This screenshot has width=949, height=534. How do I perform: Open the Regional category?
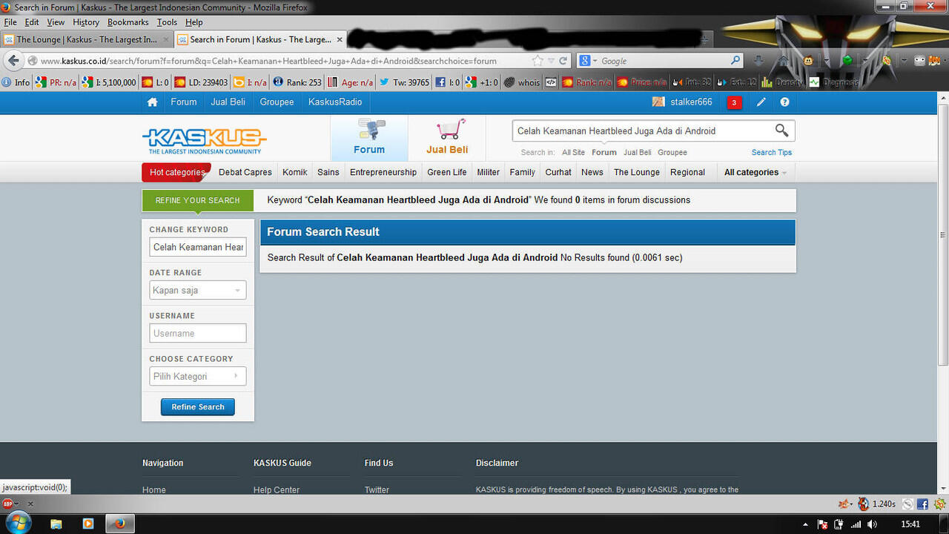[x=687, y=172]
